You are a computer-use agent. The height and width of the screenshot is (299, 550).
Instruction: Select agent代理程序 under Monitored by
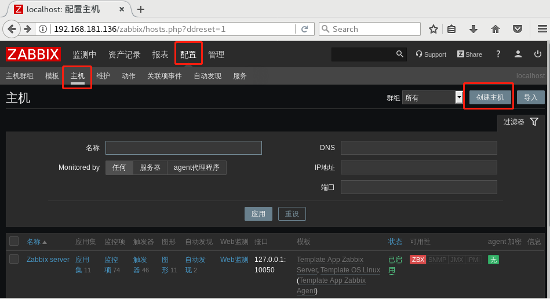(x=196, y=167)
